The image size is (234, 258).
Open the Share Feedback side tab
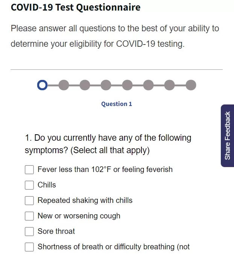click(228, 136)
